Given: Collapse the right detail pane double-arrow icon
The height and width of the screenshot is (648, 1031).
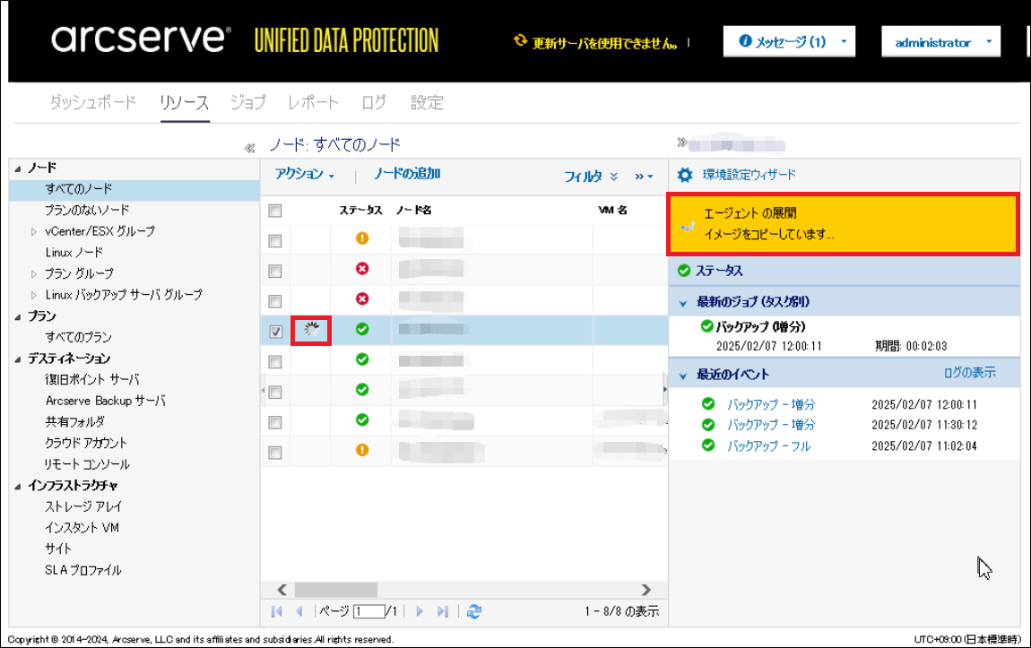Looking at the screenshot, I should point(682,142).
